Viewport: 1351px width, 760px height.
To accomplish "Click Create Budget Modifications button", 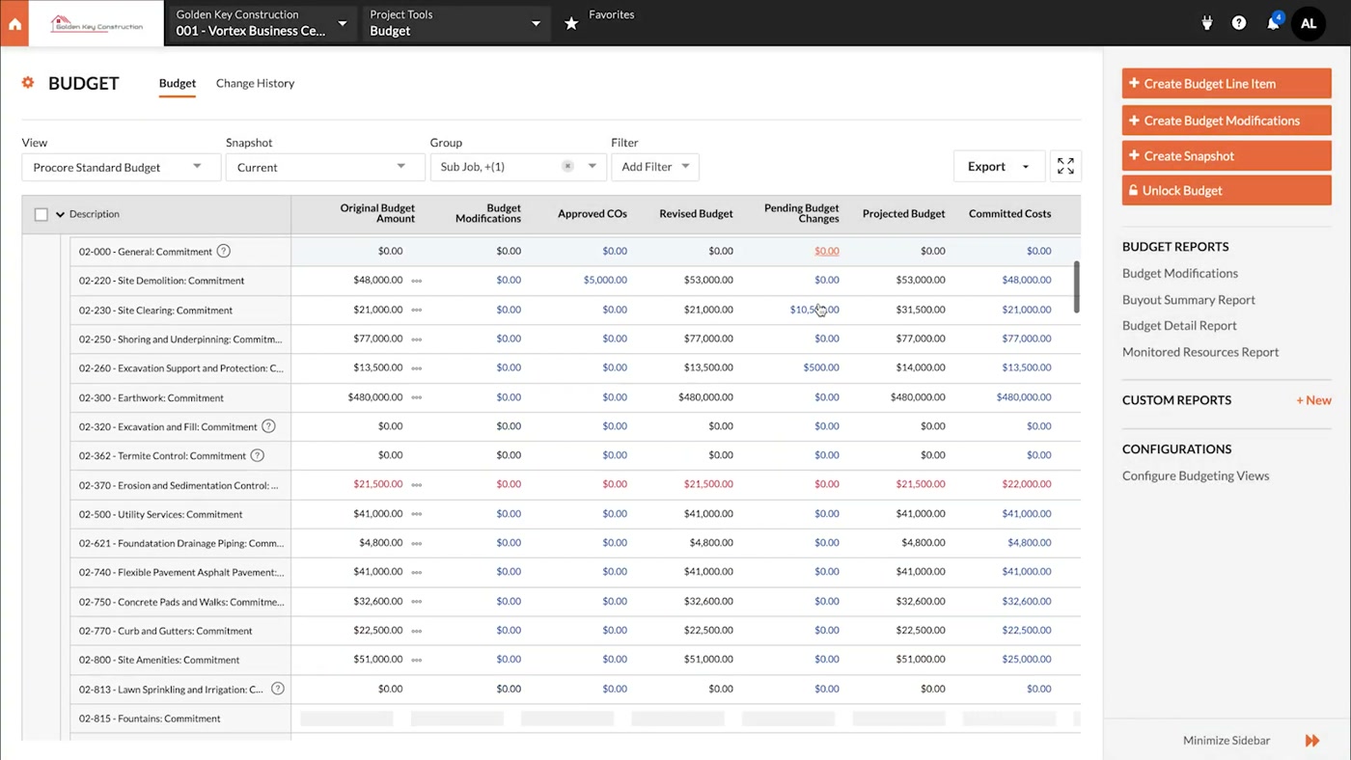I will click(1227, 121).
